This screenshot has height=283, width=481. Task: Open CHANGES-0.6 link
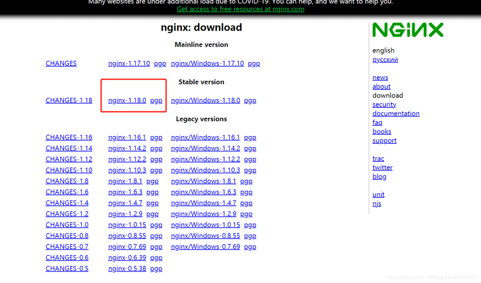(67, 257)
